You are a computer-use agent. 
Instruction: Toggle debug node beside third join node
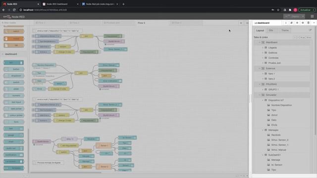coord(118,110)
